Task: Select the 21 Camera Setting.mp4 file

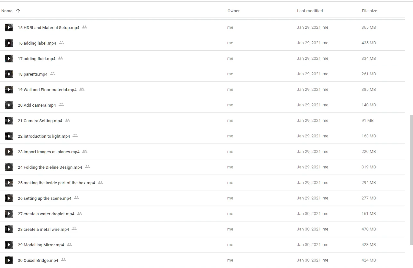Action: [40, 121]
